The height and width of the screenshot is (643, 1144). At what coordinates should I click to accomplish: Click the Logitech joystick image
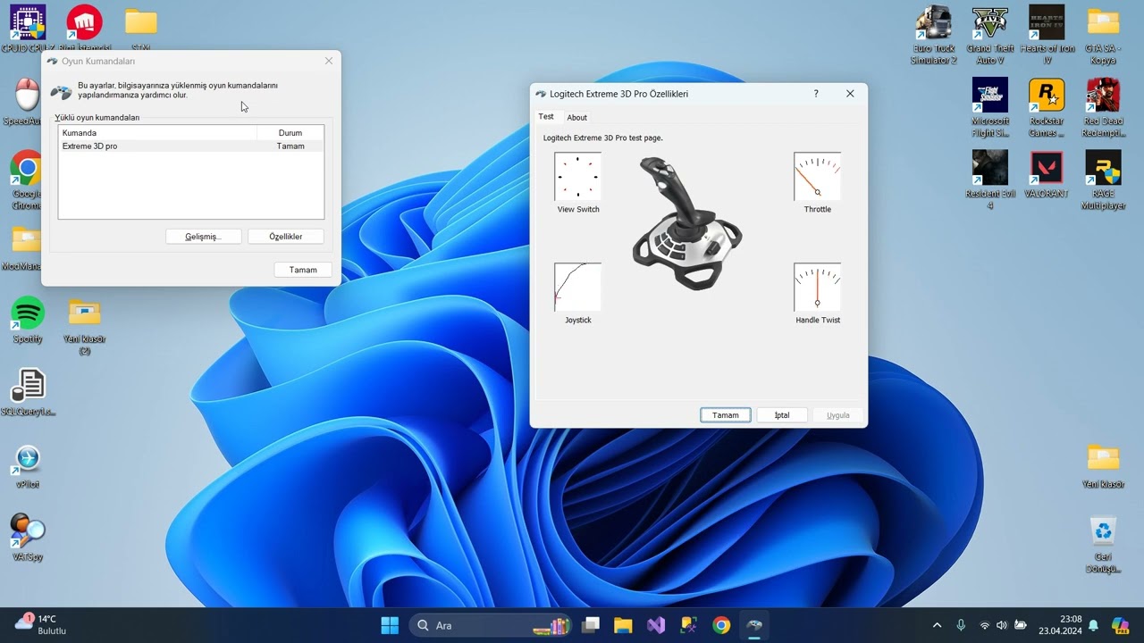coord(686,222)
